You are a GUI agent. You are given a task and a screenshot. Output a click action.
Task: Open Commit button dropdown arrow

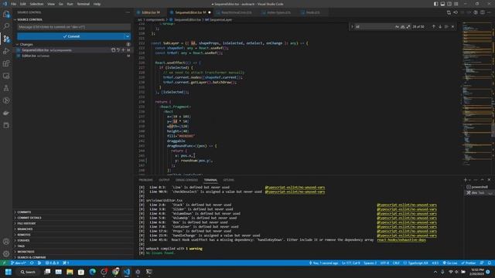pyautogui.click(x=127, y=36)
